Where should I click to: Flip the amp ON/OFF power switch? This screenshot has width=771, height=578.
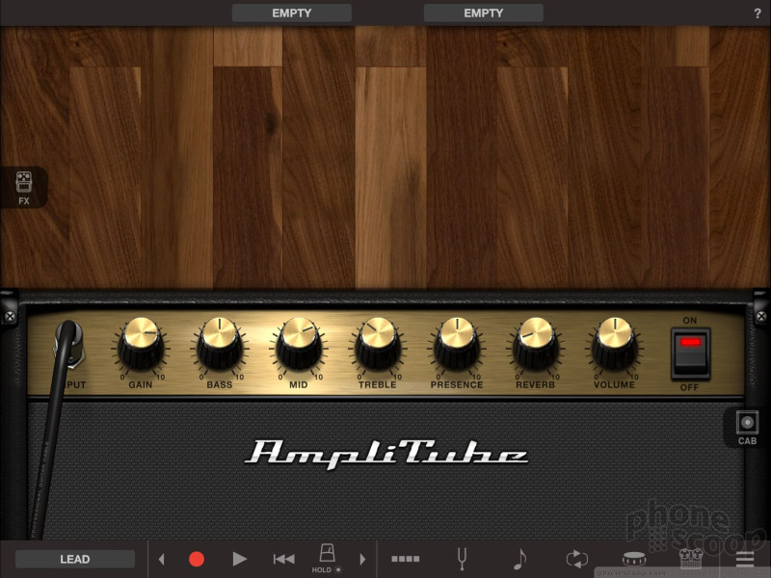pos(690,354)
